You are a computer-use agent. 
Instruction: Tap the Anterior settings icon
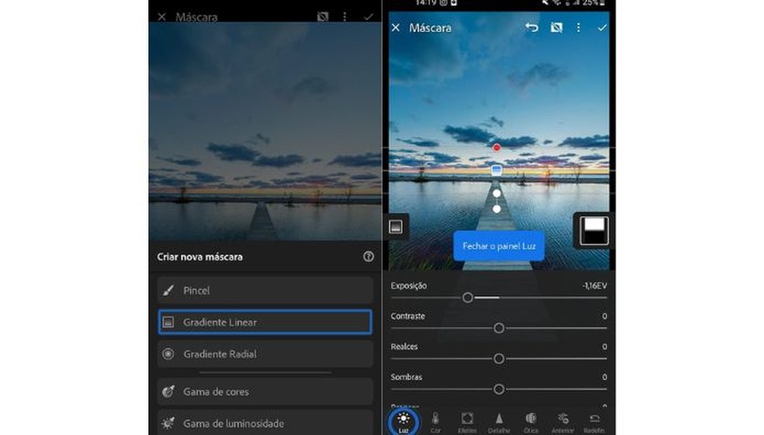click(563, 419)
